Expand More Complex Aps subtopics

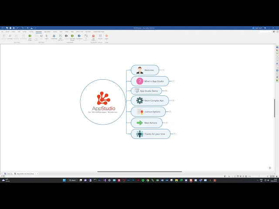coord(173,101)
